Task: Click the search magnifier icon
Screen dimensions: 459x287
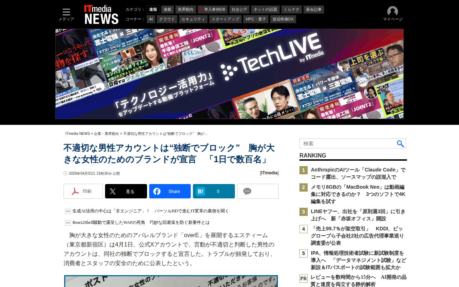Action: [x=401, y=143]
